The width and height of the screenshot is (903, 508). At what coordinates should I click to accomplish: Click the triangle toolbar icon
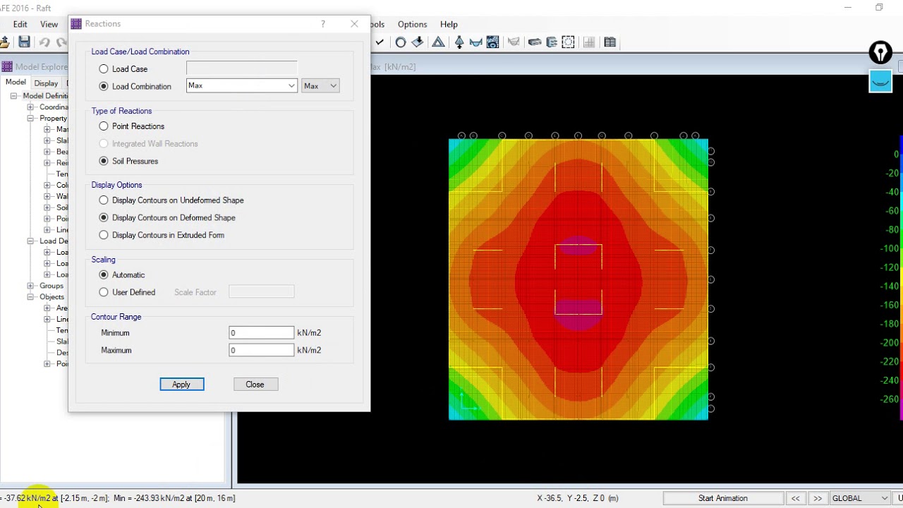coord(438,42)
